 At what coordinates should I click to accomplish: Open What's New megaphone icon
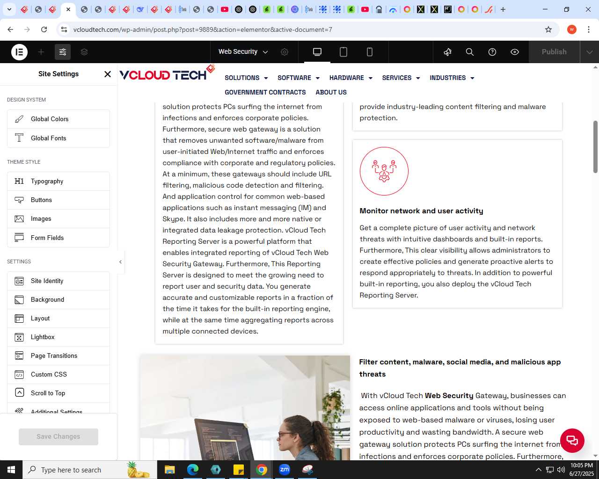coord(447,52)
